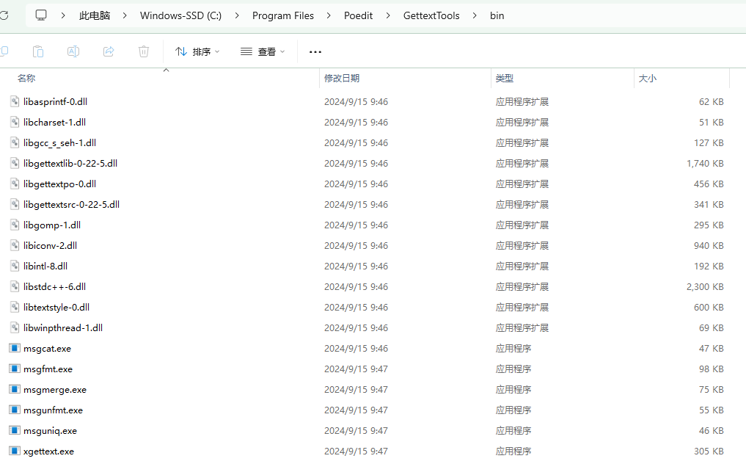
Task: Click the msgcat.exe application icon
Action: (x=15, y=348)
